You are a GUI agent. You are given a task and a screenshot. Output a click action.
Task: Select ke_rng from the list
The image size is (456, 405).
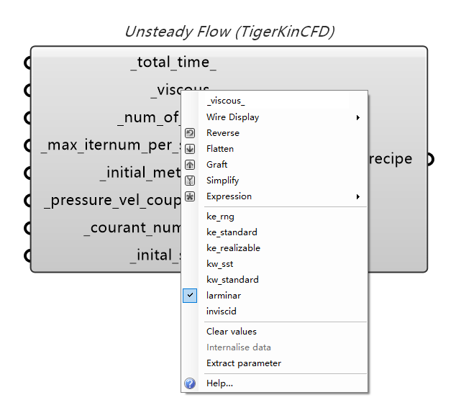[220, 217]
